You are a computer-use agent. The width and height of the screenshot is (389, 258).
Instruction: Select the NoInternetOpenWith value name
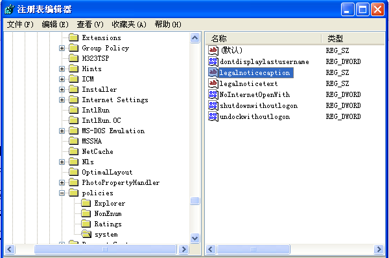[255, 94]
